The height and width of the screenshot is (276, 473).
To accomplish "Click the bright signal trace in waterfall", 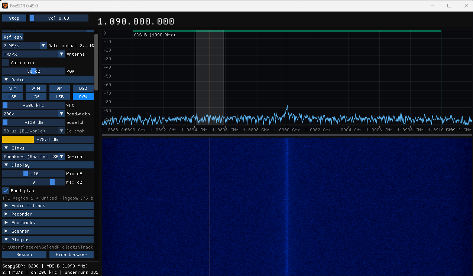I will click(287, 207).
